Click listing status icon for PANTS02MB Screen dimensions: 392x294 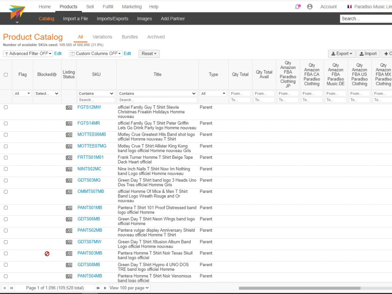(x=69, y=231)
